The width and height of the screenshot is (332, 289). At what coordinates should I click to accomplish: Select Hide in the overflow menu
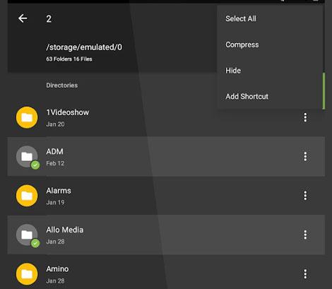pos(233,71)
